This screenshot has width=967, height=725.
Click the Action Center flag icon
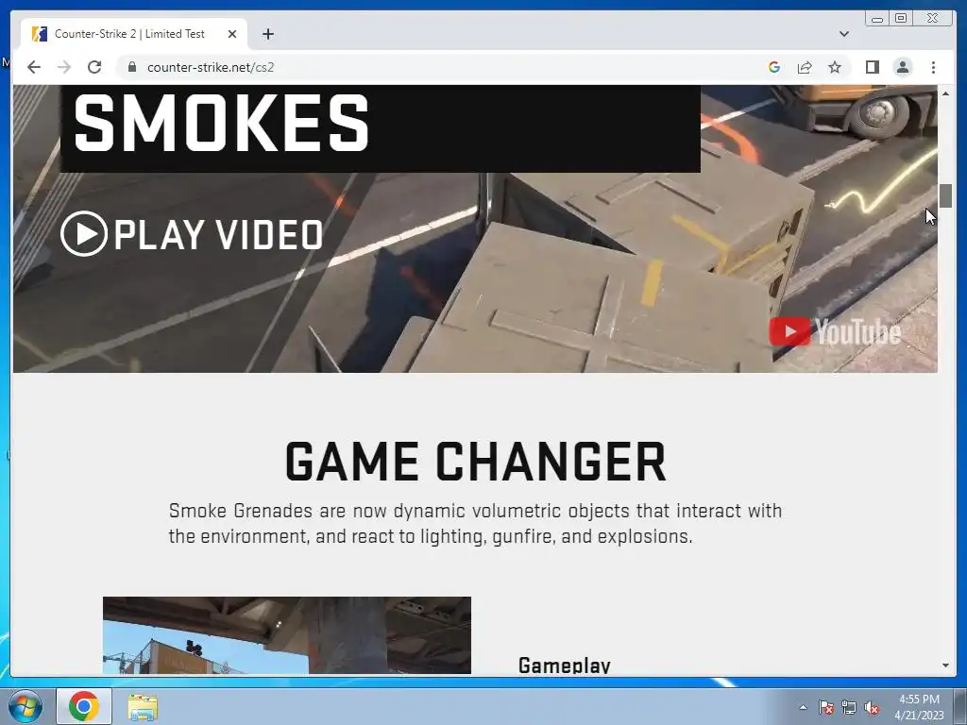click(x=826, y=707)
